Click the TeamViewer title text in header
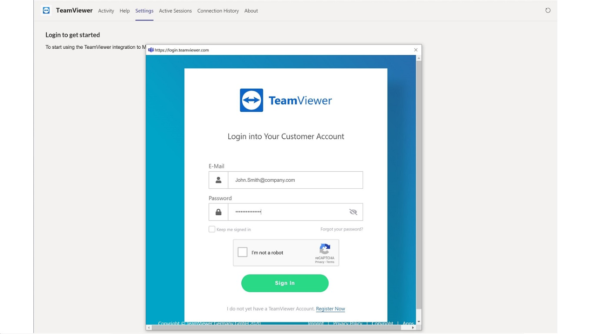Viewport: 594px width, 334px height. [x=74, y=10]
